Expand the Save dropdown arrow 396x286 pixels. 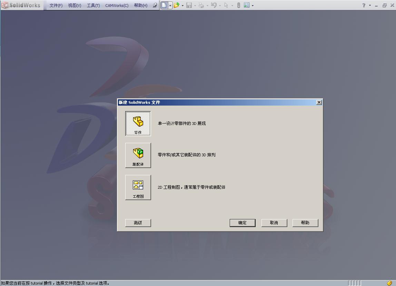coord(195,5)
